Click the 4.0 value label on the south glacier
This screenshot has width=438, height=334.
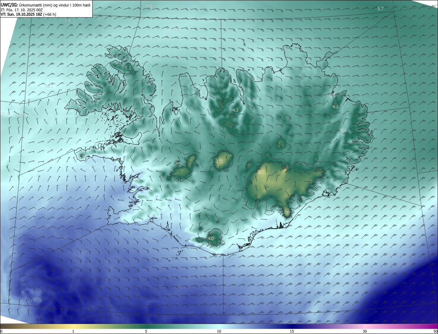click(210, 238)
